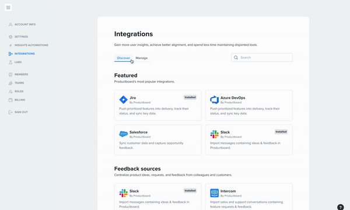Click the Intercom description about conversations
The width and height of the screenshot is (350, 210).
(x=246, y=204)
